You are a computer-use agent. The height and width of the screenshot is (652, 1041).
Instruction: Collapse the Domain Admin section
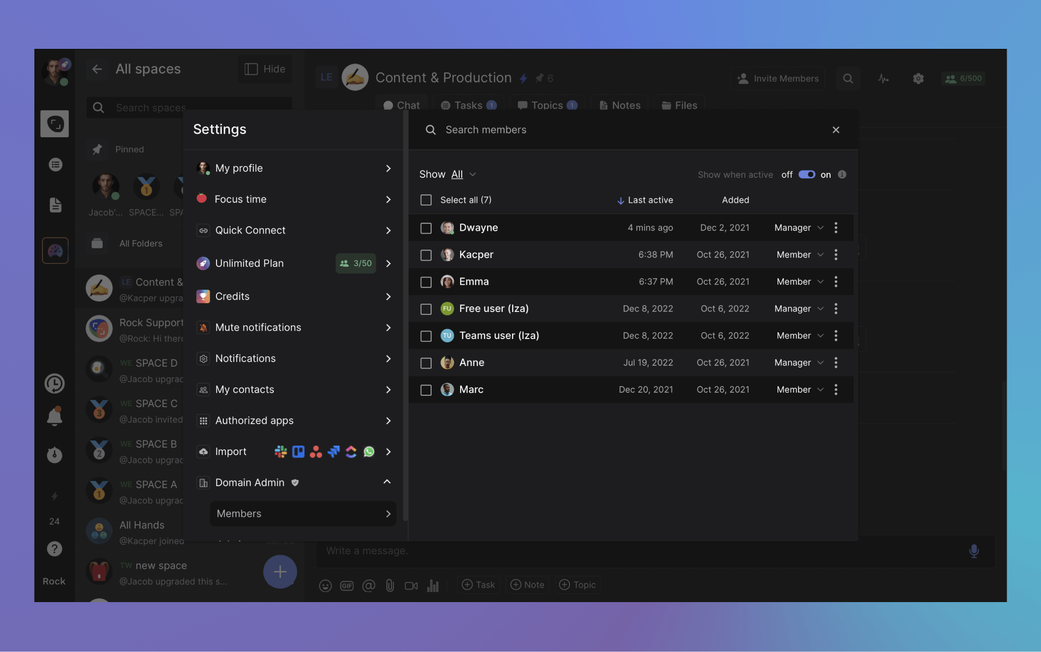387,482
